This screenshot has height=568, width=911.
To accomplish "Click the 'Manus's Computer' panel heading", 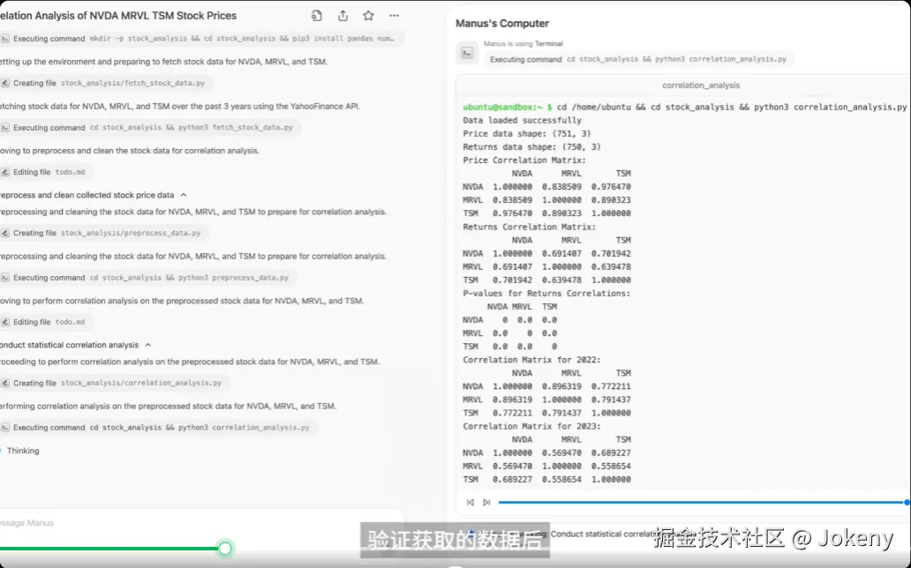I will pyautogui.click(x=502, y=23).
